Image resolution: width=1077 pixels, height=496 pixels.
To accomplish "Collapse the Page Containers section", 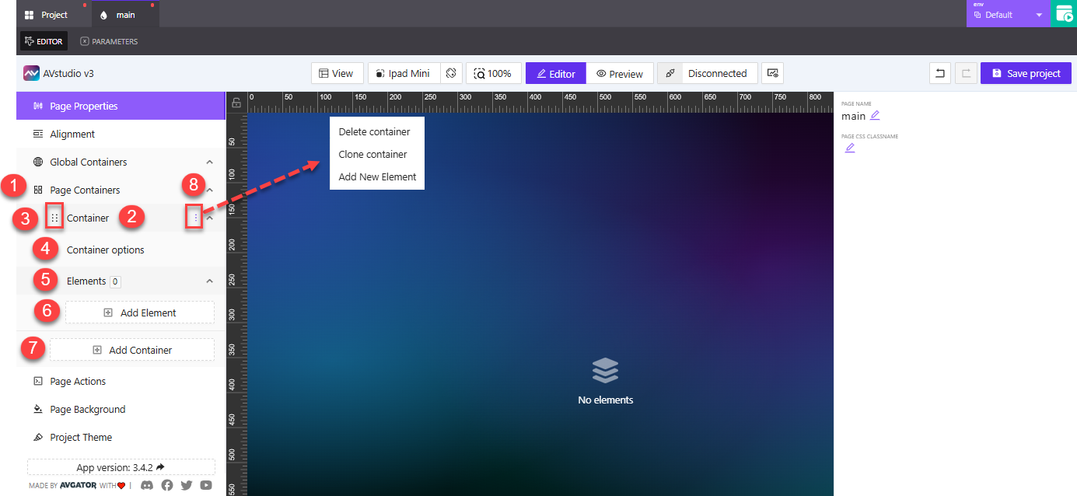I will pyautogui.click(x=208, y=190).
